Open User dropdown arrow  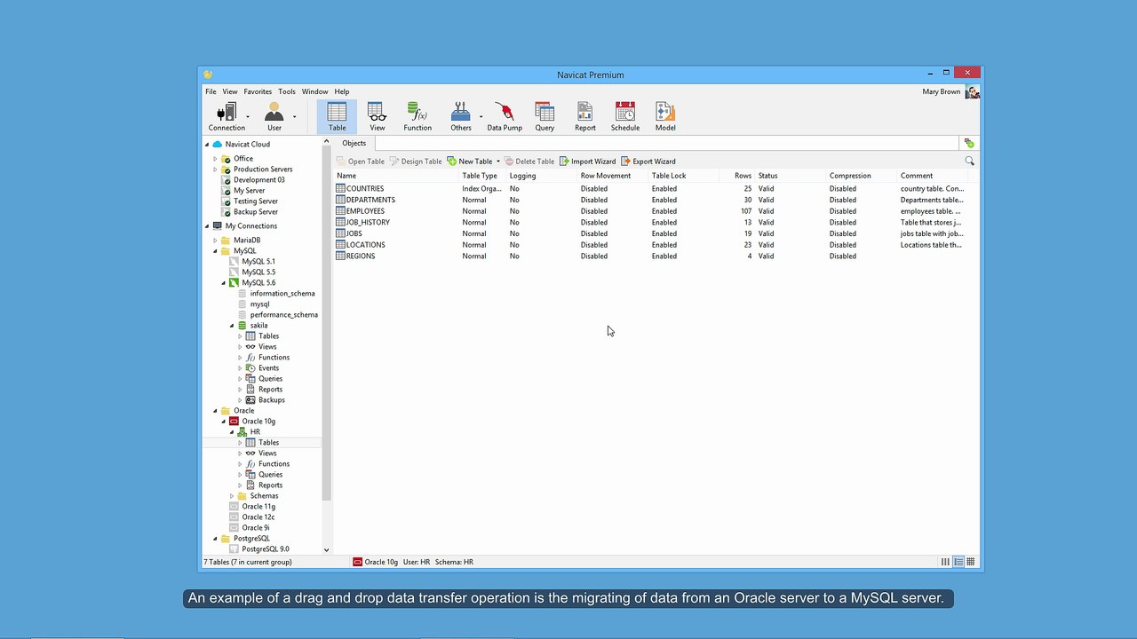point(294,116)
